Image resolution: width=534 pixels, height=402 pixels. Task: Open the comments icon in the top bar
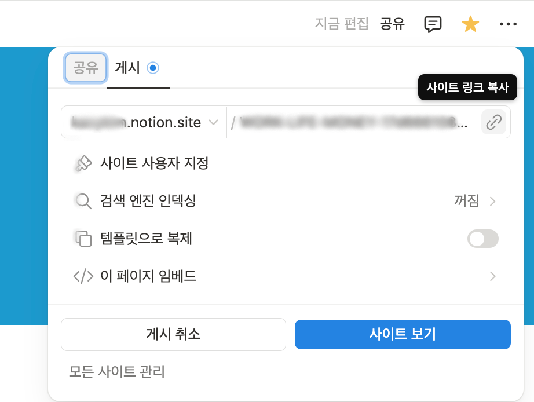(432, 24)
